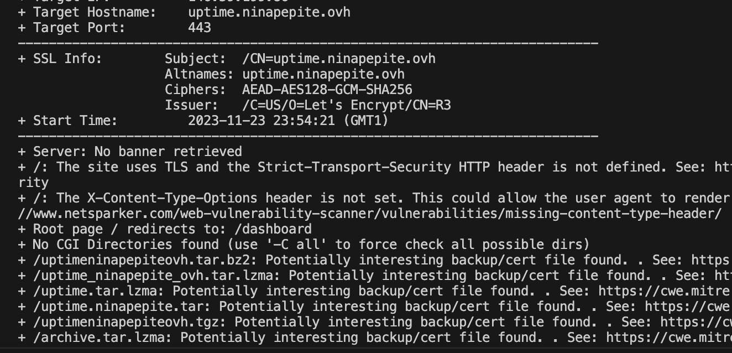Click the Strict-Transport-Security header name
Image resolution: width=732 pixels, height=353 pixels.
(x=354, y=167)
